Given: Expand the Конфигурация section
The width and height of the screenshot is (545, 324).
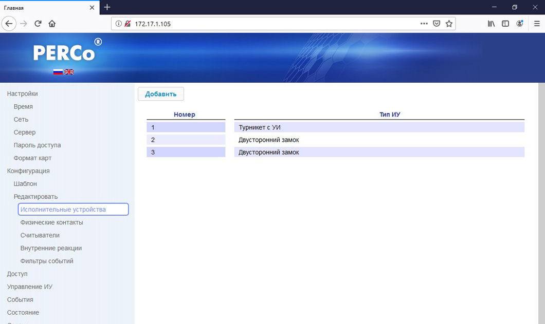Looking at the screenshot, I should coord(28,171).
